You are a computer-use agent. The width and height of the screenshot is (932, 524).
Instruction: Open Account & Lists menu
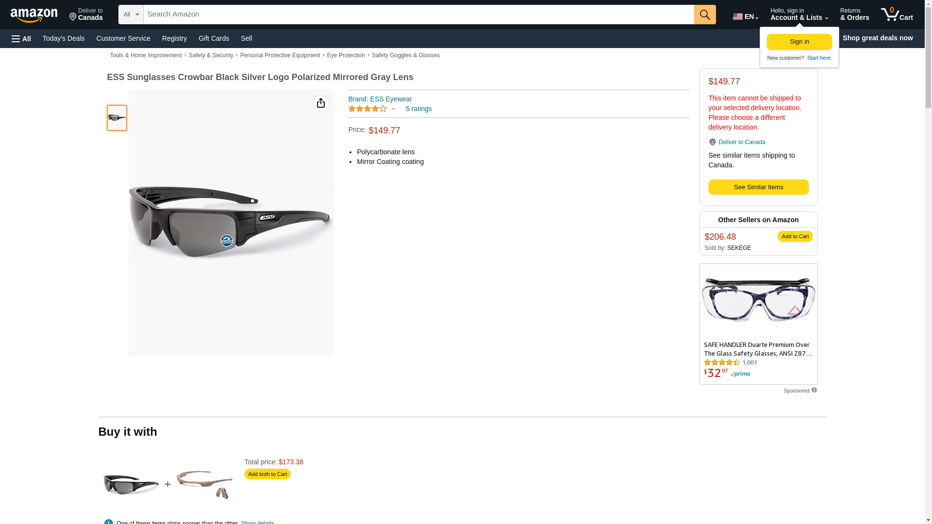click(799, 15)
